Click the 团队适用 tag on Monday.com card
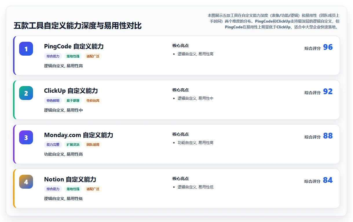353x222 pixels. click(x=93, y=145)
